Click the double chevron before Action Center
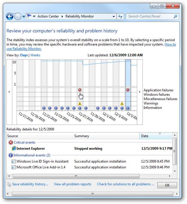 [34, 16]
